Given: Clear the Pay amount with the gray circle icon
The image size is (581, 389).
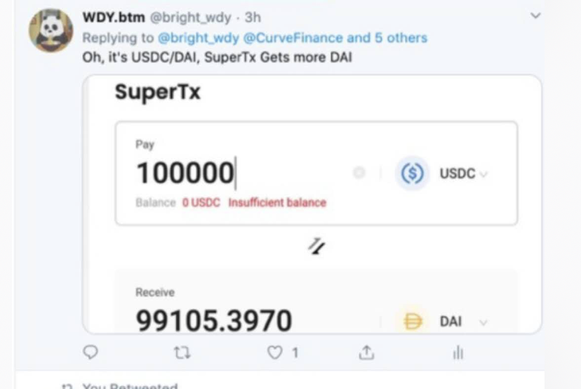Looking at the screenshot, I should pos(359,173).
